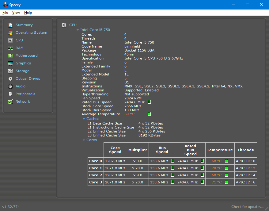Click the Temperature column header
The height and width of the screenshot is (211, 269).
(220, 150)
